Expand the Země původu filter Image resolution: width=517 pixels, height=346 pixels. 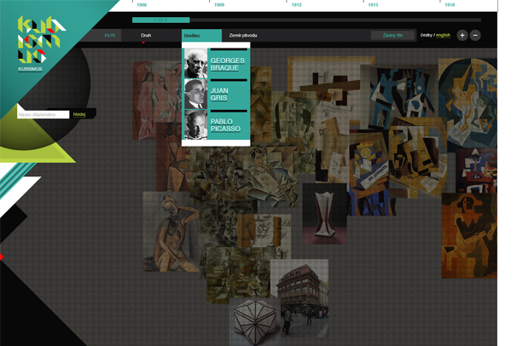click(x=242, y=36)
